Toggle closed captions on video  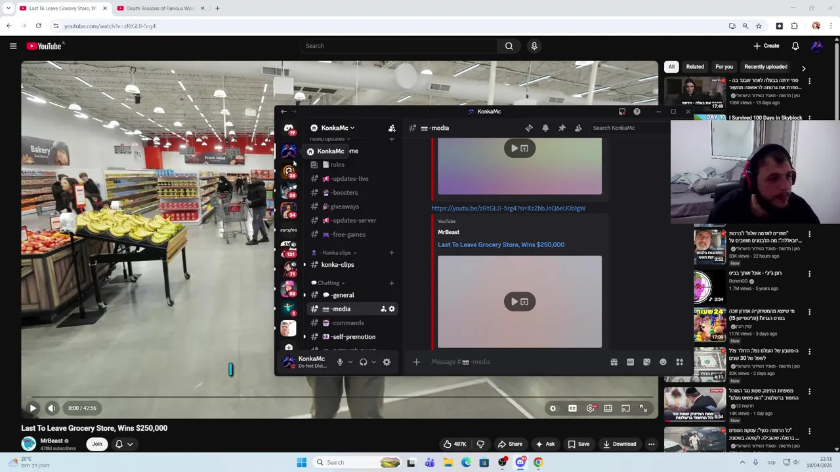pos(572,408)
